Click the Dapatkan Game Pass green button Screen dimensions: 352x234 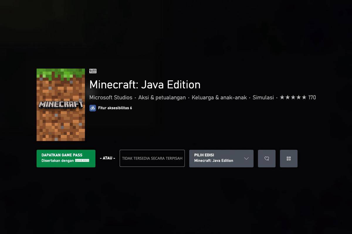66,158
